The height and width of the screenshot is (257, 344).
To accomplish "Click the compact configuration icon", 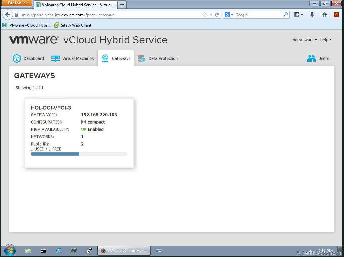I will pos(83,122).
